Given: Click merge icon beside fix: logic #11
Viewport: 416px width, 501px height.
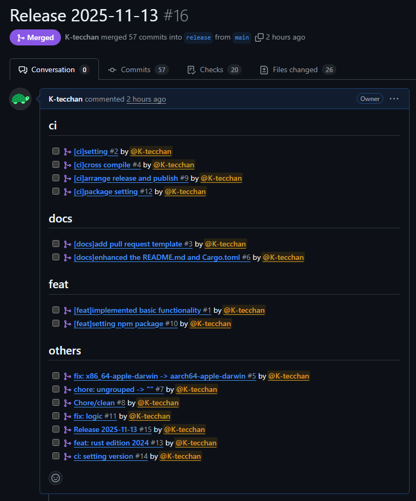Looking at the screenshot, I should pyautogui.click(x=67, y=417).
